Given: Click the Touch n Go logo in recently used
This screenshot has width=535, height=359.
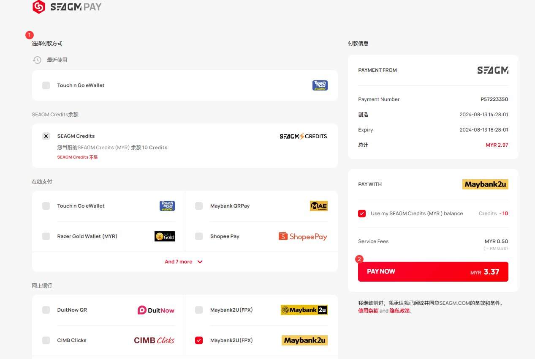Looking at the screenshot, I should (320, 85).
